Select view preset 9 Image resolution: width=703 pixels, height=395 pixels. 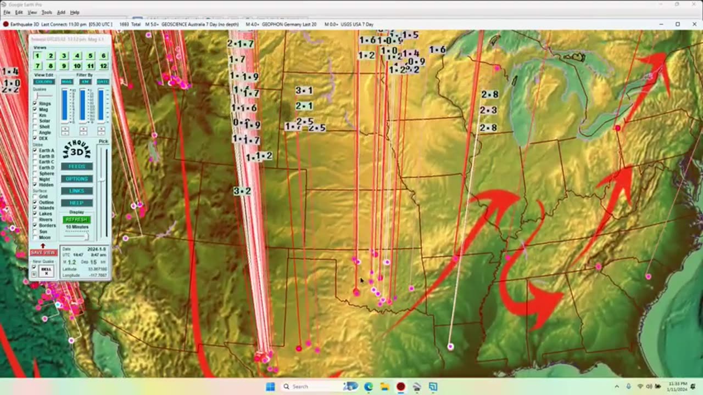tap(64, 66)
